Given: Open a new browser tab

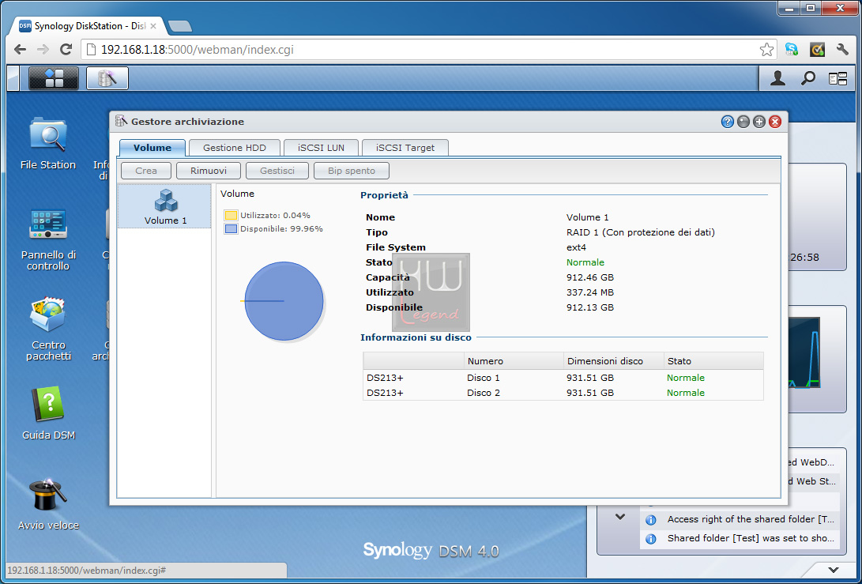Looking at the screenshot, I should 180,26.
